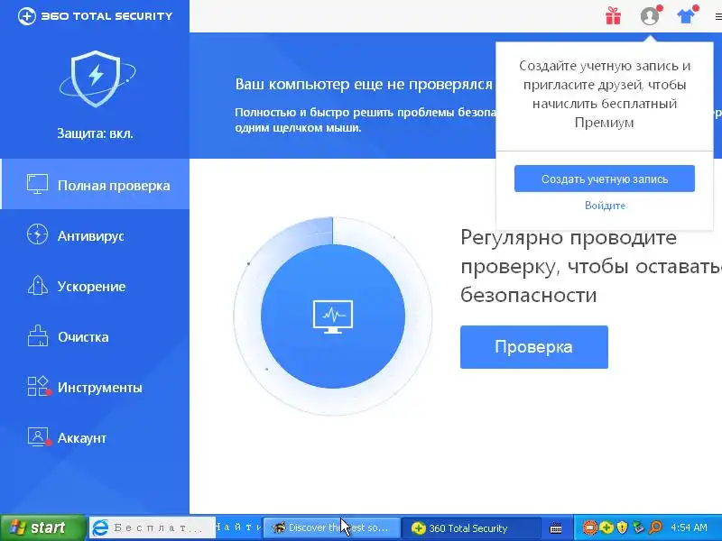Open the Windows start menu
722x541 pixels.
click(x=42, y=527)
